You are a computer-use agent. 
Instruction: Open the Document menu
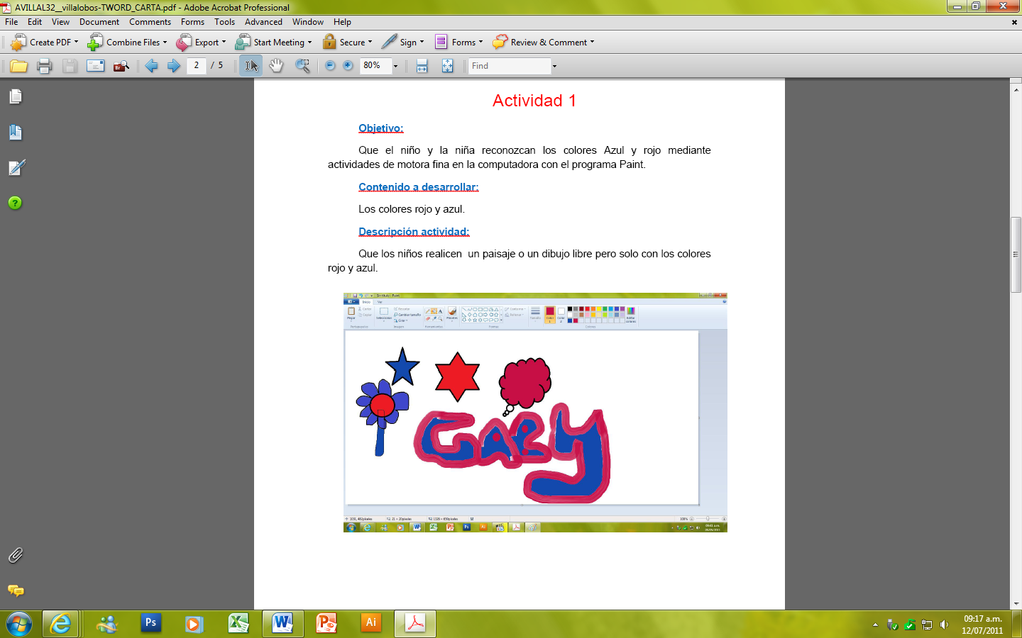point(99,22)
